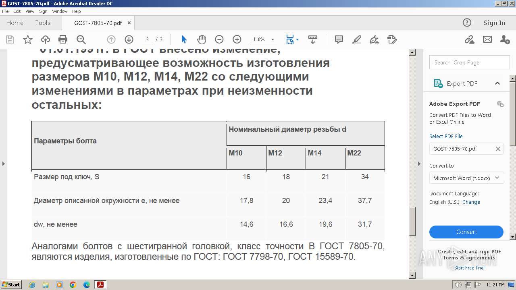Click the copy icon beside Adobe Export PDF
The image size is (516, 290).
pyautogui.click(x=500, y=104)
